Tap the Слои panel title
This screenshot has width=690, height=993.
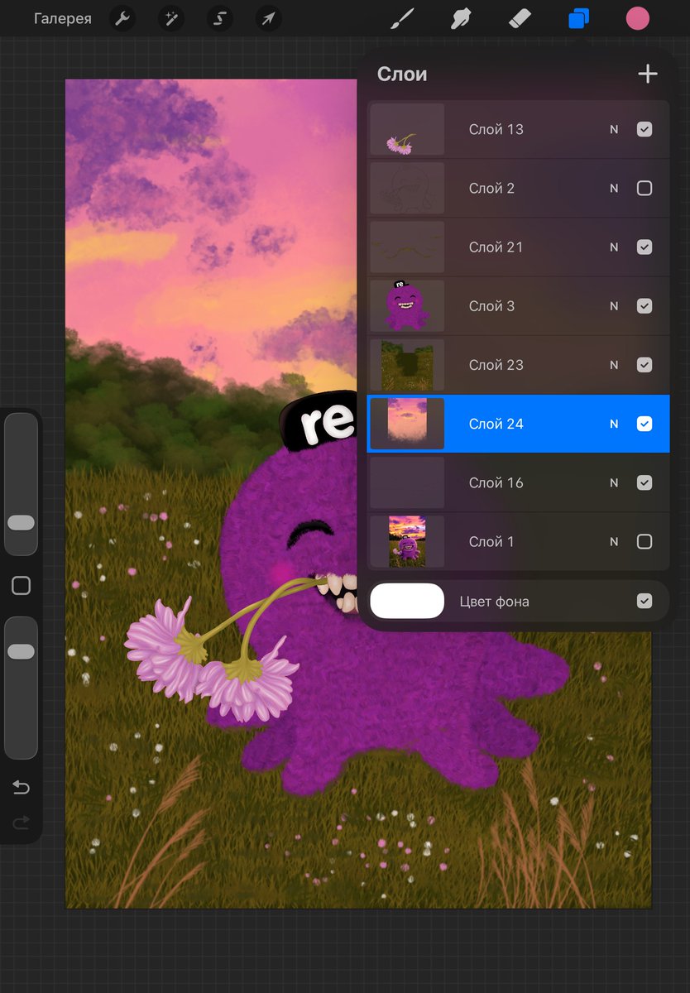click(402, 74)
